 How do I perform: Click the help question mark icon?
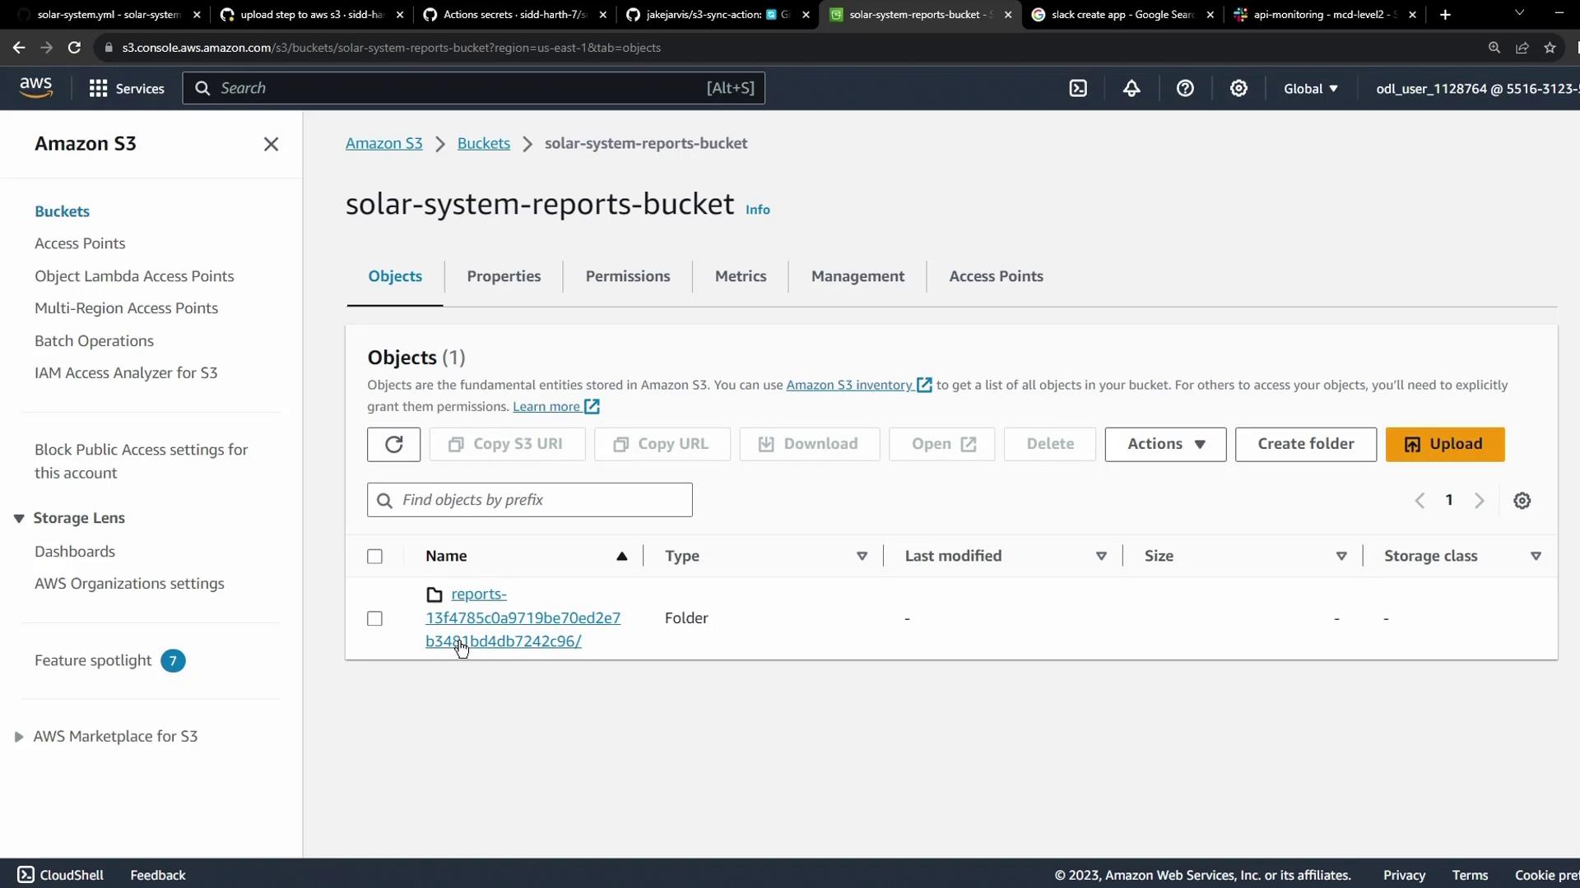1185,89
